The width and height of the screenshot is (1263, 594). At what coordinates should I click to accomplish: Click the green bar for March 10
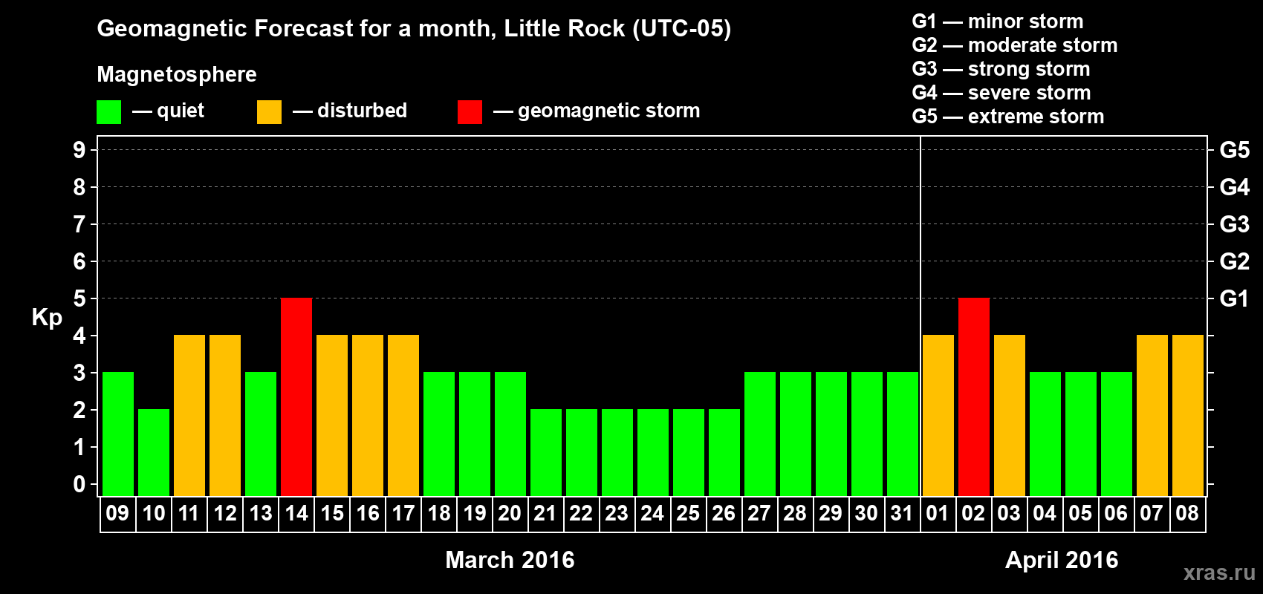[154, 453]
